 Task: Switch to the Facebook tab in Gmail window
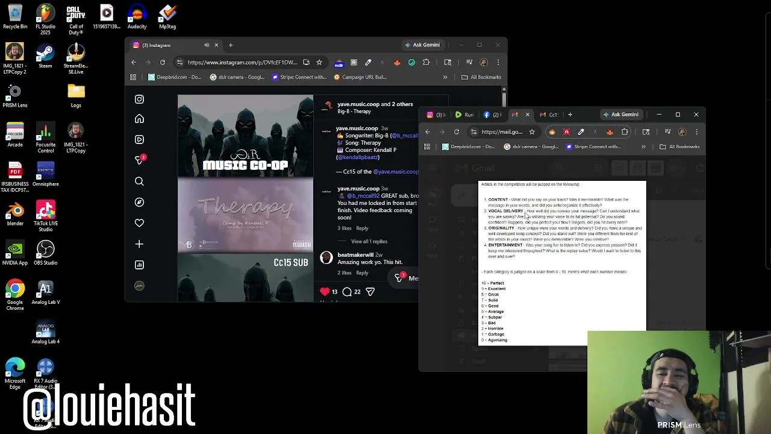tap(493, 115)
